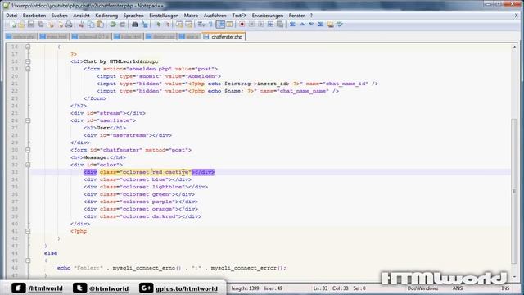The image size is (524, 295).
Task: Collapse the fold marker on line 16
Action: (28, 47)
